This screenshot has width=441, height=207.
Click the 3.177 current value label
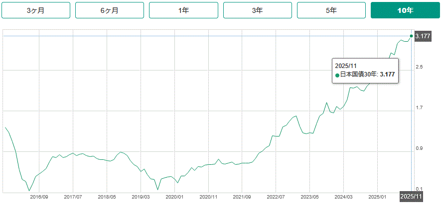click(423, 36)
